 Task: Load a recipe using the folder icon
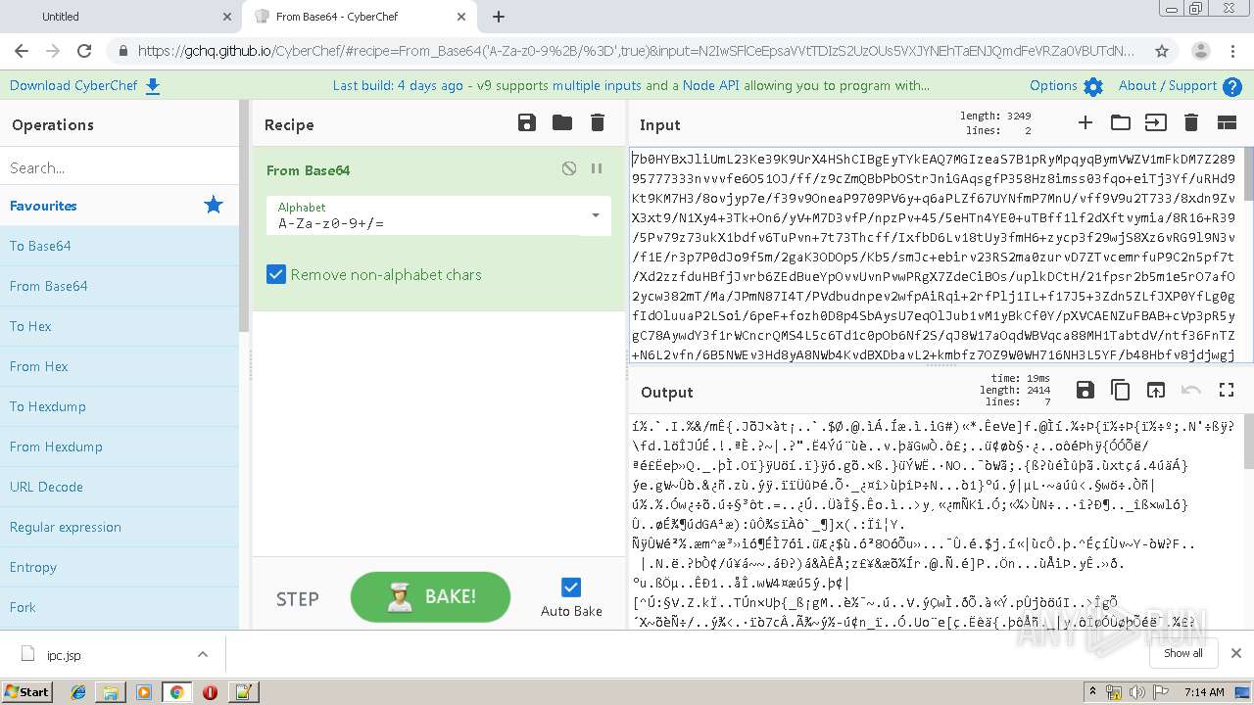[x=562, y=122]
